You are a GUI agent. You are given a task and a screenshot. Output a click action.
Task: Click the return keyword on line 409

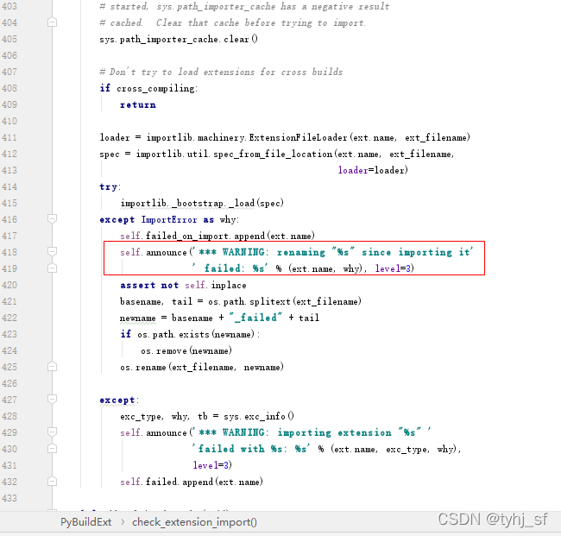tap(138, 104)
